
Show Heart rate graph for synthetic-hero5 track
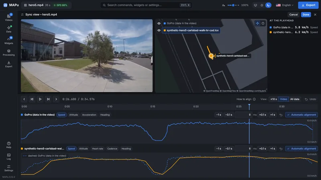98,149
